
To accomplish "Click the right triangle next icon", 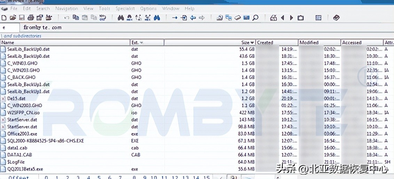I will click(x=291, y=18).
